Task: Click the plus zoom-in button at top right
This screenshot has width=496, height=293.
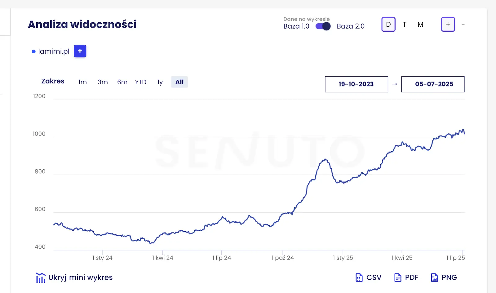Action: point(448,24)
